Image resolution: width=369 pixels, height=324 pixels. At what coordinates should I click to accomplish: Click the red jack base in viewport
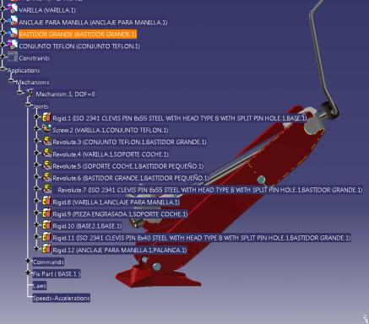pyautogui.click(x=158, y=277)
